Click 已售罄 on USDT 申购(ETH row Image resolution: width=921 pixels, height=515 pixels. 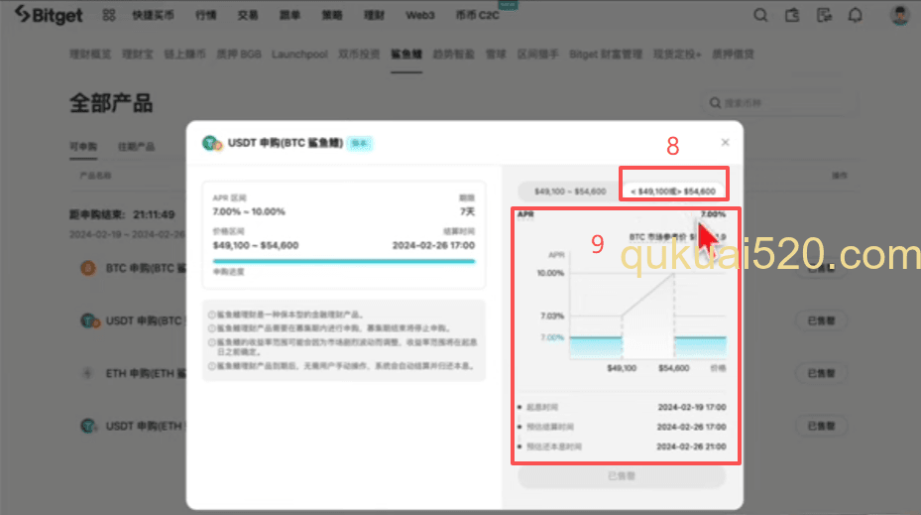(x=821, y=426)
